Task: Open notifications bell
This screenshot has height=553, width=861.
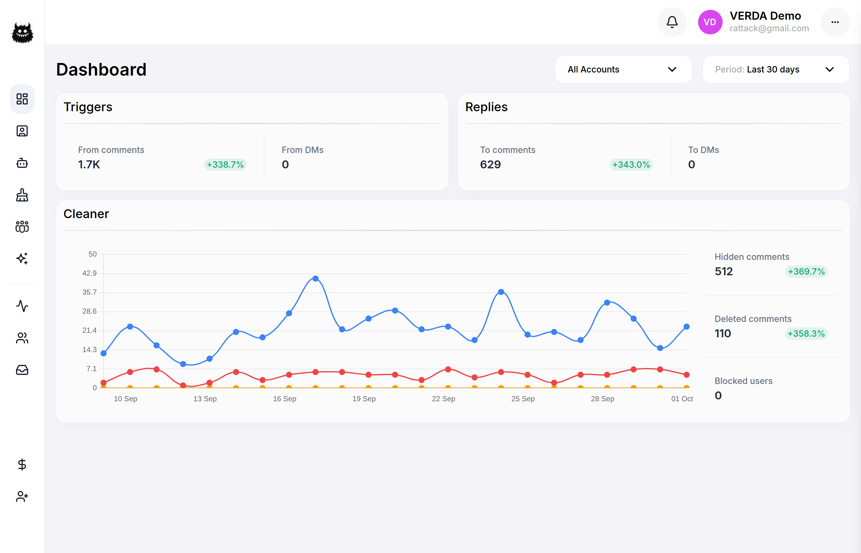Action: (x=672, y=22)
